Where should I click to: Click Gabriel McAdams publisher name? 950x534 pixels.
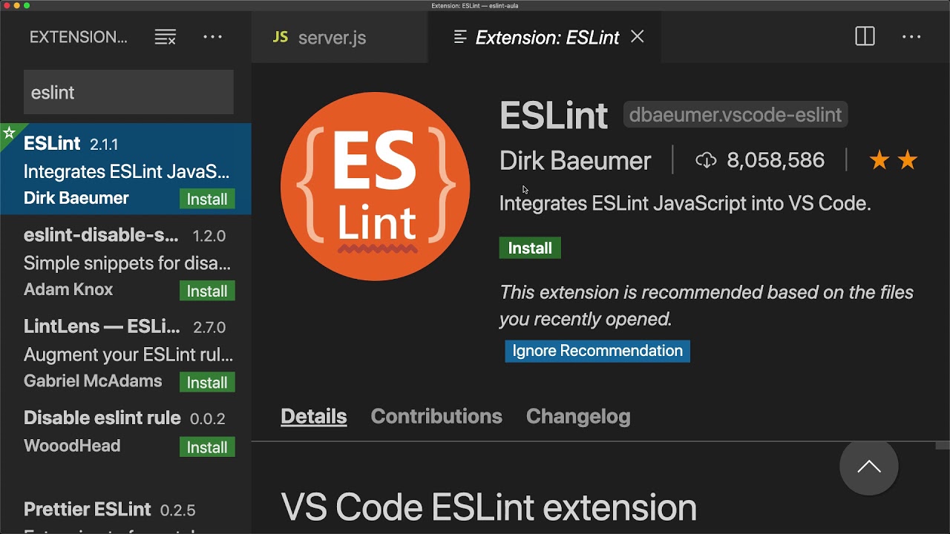[93, 381]
